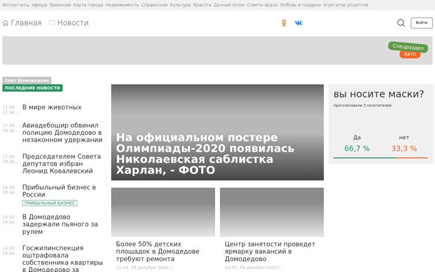The height and width of the screenshot is (272, 435).
Task: Click the text проголосовали 3 посетителей
Action: [362, 105]
